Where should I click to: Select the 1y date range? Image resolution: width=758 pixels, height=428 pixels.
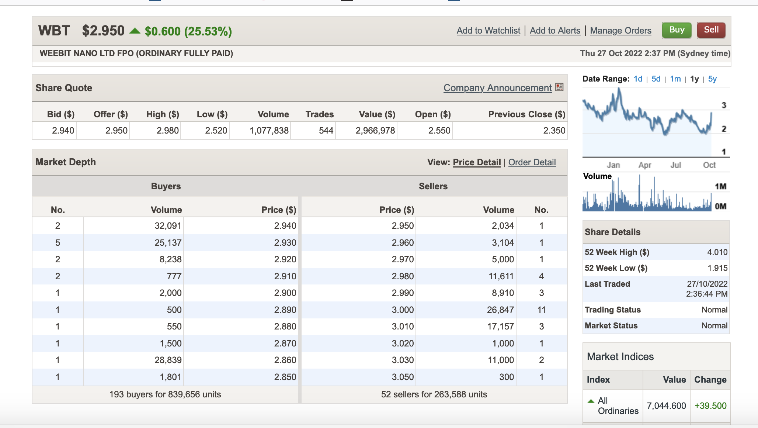point(694,79)
